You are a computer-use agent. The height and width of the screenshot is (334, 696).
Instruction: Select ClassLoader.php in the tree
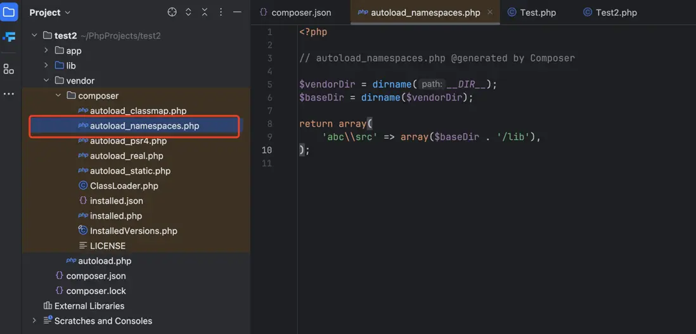pyautogui.click(x=124, y=186)
